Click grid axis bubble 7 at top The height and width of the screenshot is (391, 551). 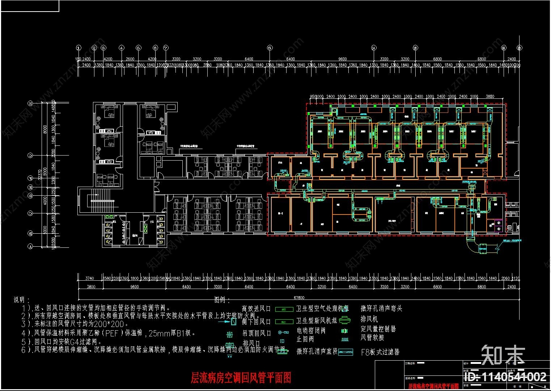click(x=166, y=48)
